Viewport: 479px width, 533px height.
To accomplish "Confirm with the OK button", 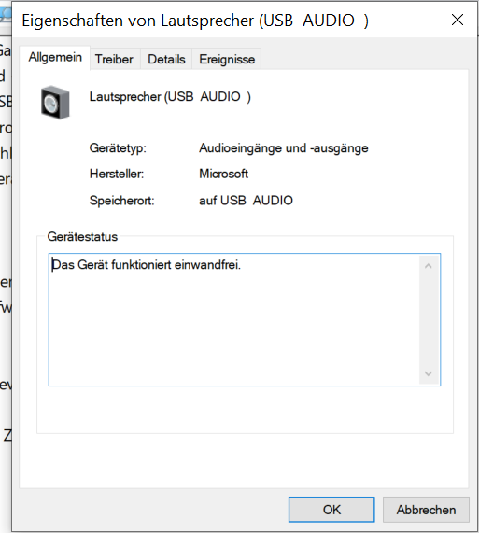I will (331, 510).
